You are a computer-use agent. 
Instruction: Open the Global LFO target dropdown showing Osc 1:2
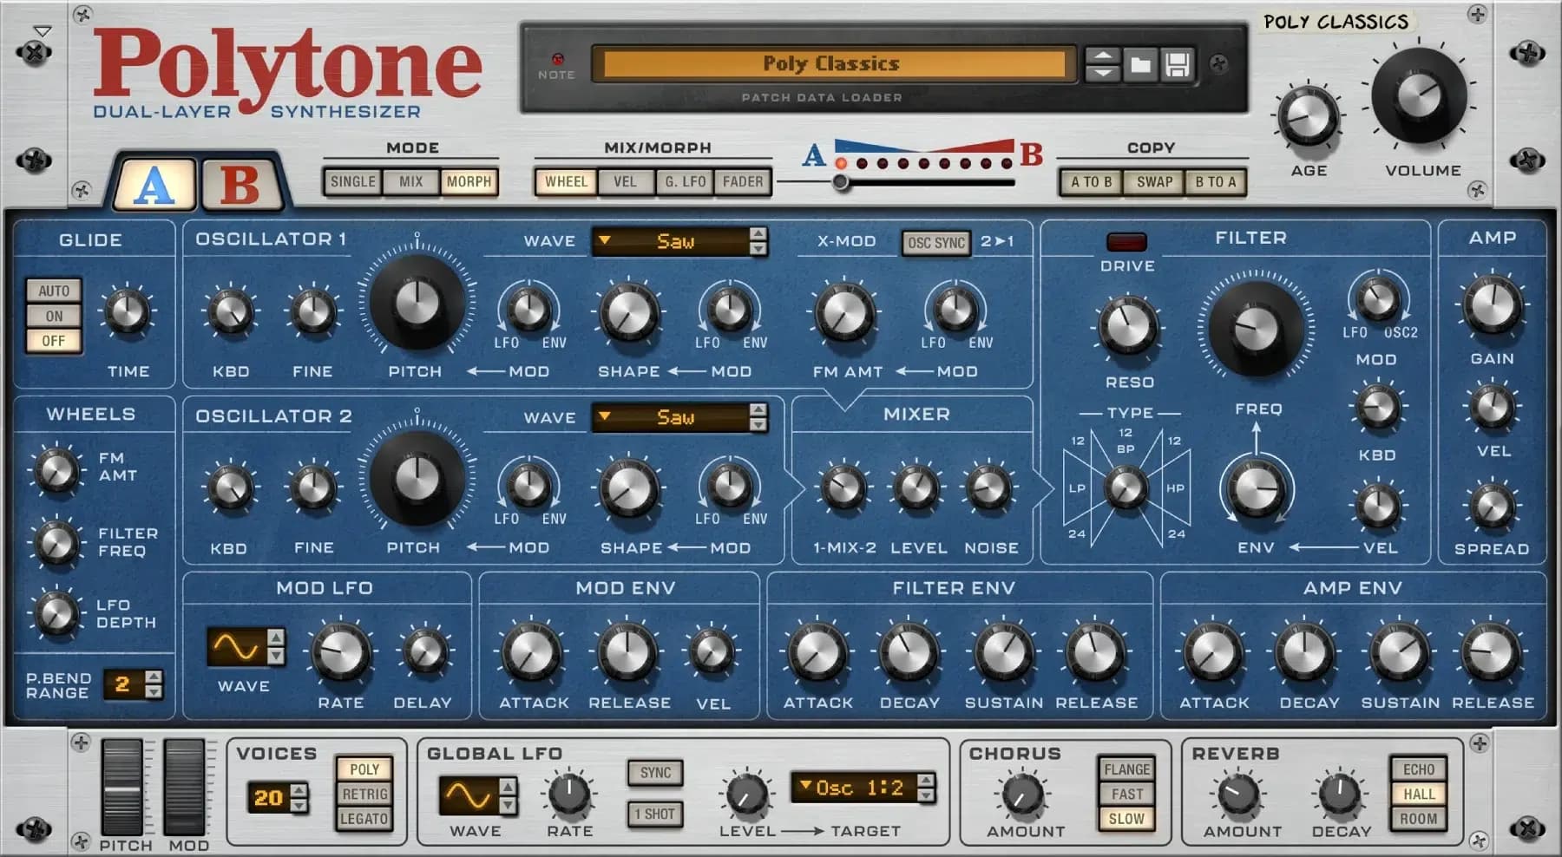point(855,789)
